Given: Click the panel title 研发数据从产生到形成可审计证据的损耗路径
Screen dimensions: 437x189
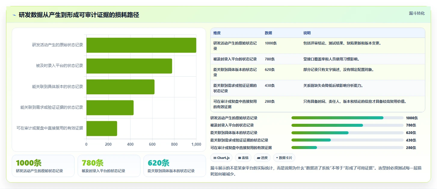Looking at the screenshot, I should [x=79, y=15].
